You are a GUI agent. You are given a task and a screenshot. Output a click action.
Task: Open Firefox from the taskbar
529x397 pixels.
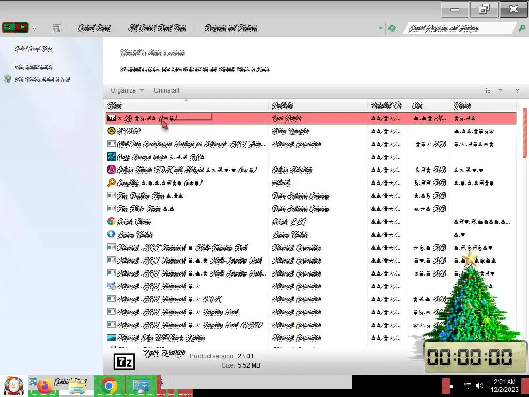click(44, 386)
